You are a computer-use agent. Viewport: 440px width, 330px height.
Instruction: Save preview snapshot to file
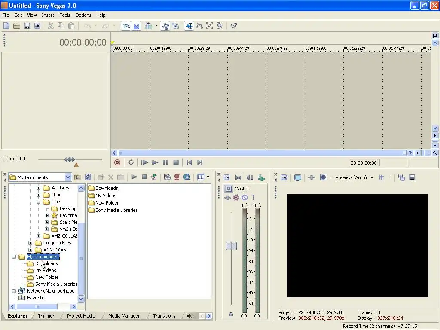(412, 177)
